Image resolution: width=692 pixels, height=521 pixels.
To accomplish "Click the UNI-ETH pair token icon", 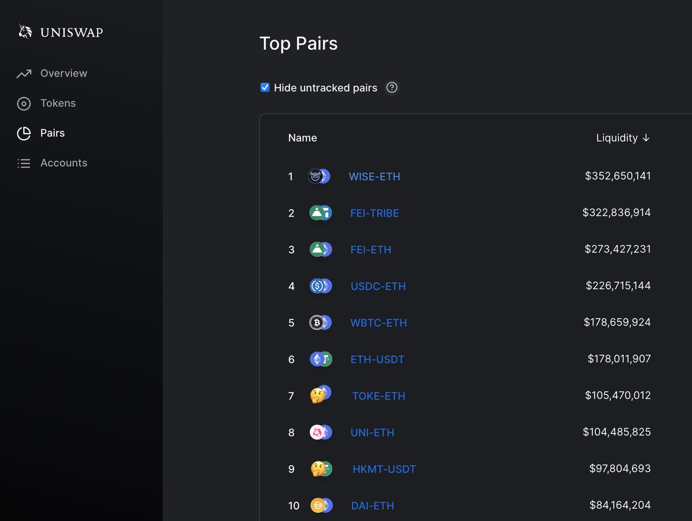I will click(x=321, y=432).
